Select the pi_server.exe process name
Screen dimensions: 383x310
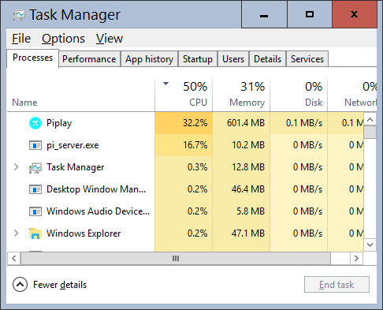tap(73, 145)
